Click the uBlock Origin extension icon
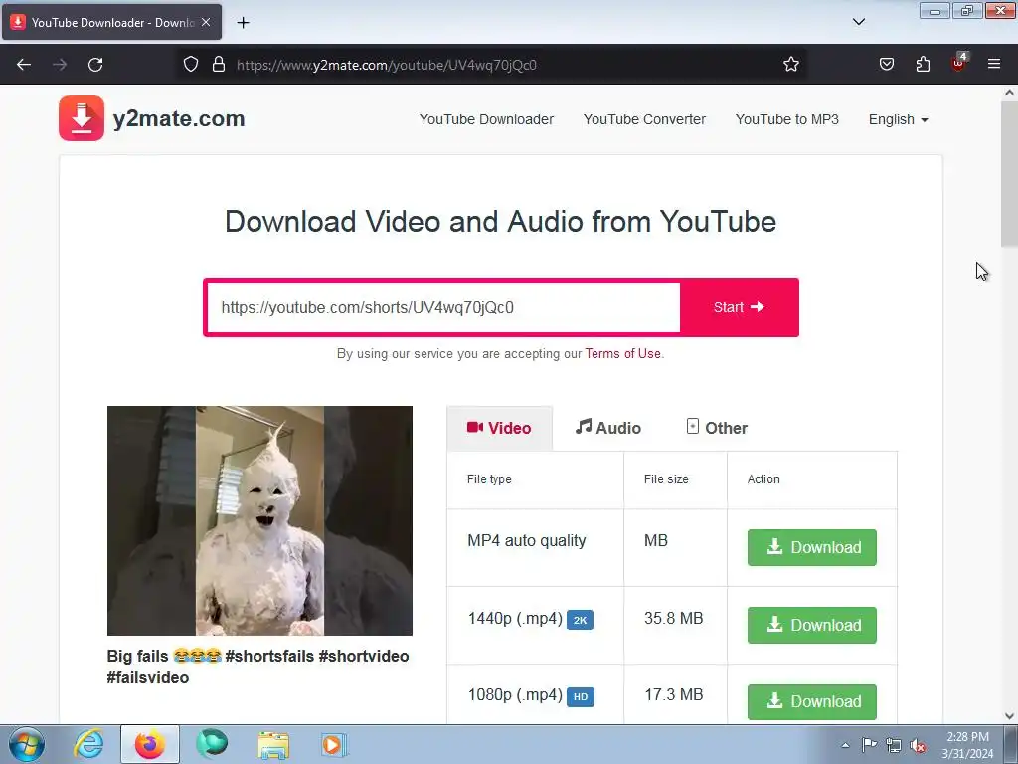The width and height of the screenshot is (1018, 764). tap(959, 63)
